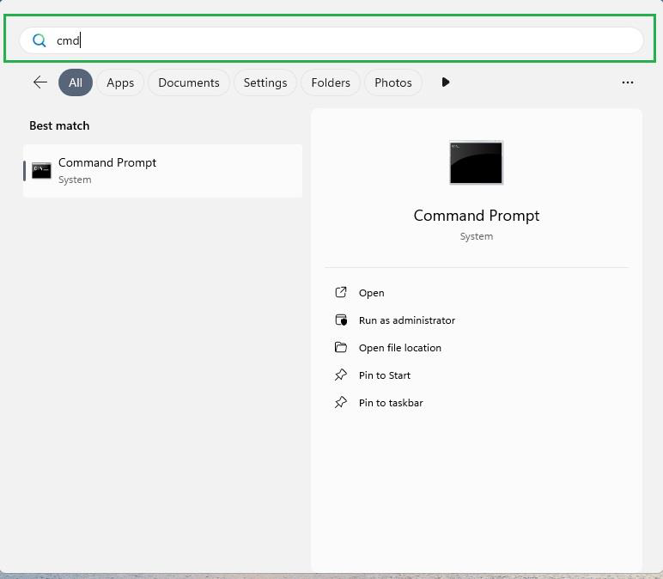
Task: Click inside the search box containing cmd
Action: click(344, 40)
